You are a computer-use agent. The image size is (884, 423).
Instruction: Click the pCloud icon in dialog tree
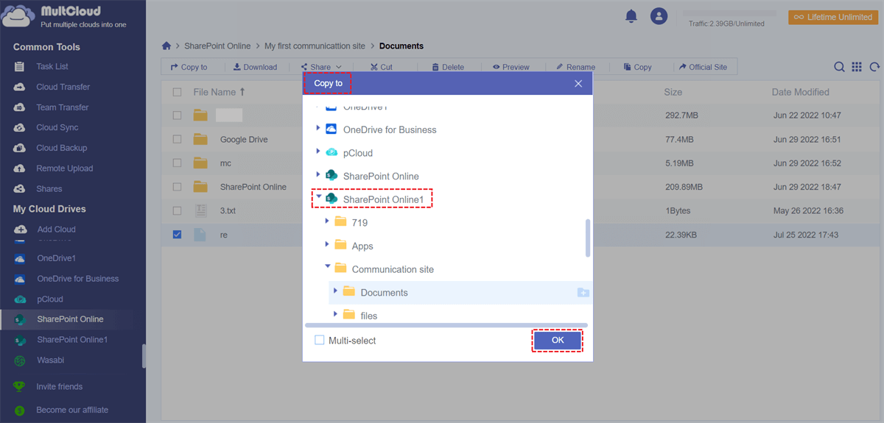coord(331,153)
